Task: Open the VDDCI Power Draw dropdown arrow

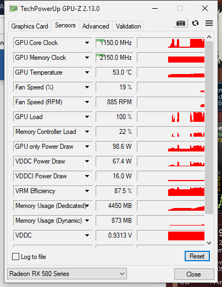Action: click(x=87, y=176)
